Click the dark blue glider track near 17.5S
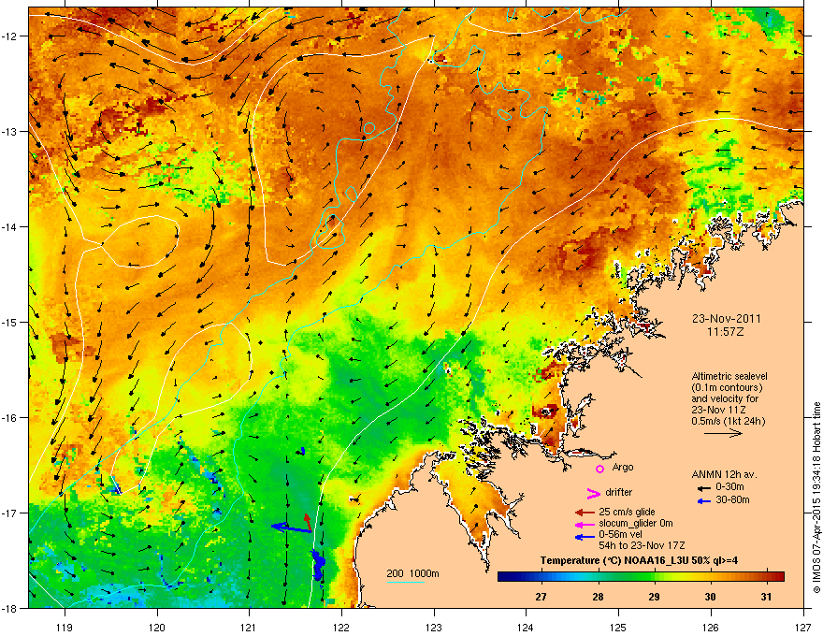This screenshot has height=636, width=823. (318, 565)
